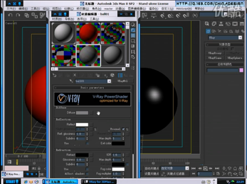Select the Space Warps category icon
Screen dimensions: 247x184
(x=237, y=31)
